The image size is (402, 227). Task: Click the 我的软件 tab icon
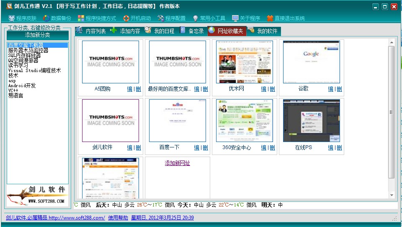[x=251, y=30]
